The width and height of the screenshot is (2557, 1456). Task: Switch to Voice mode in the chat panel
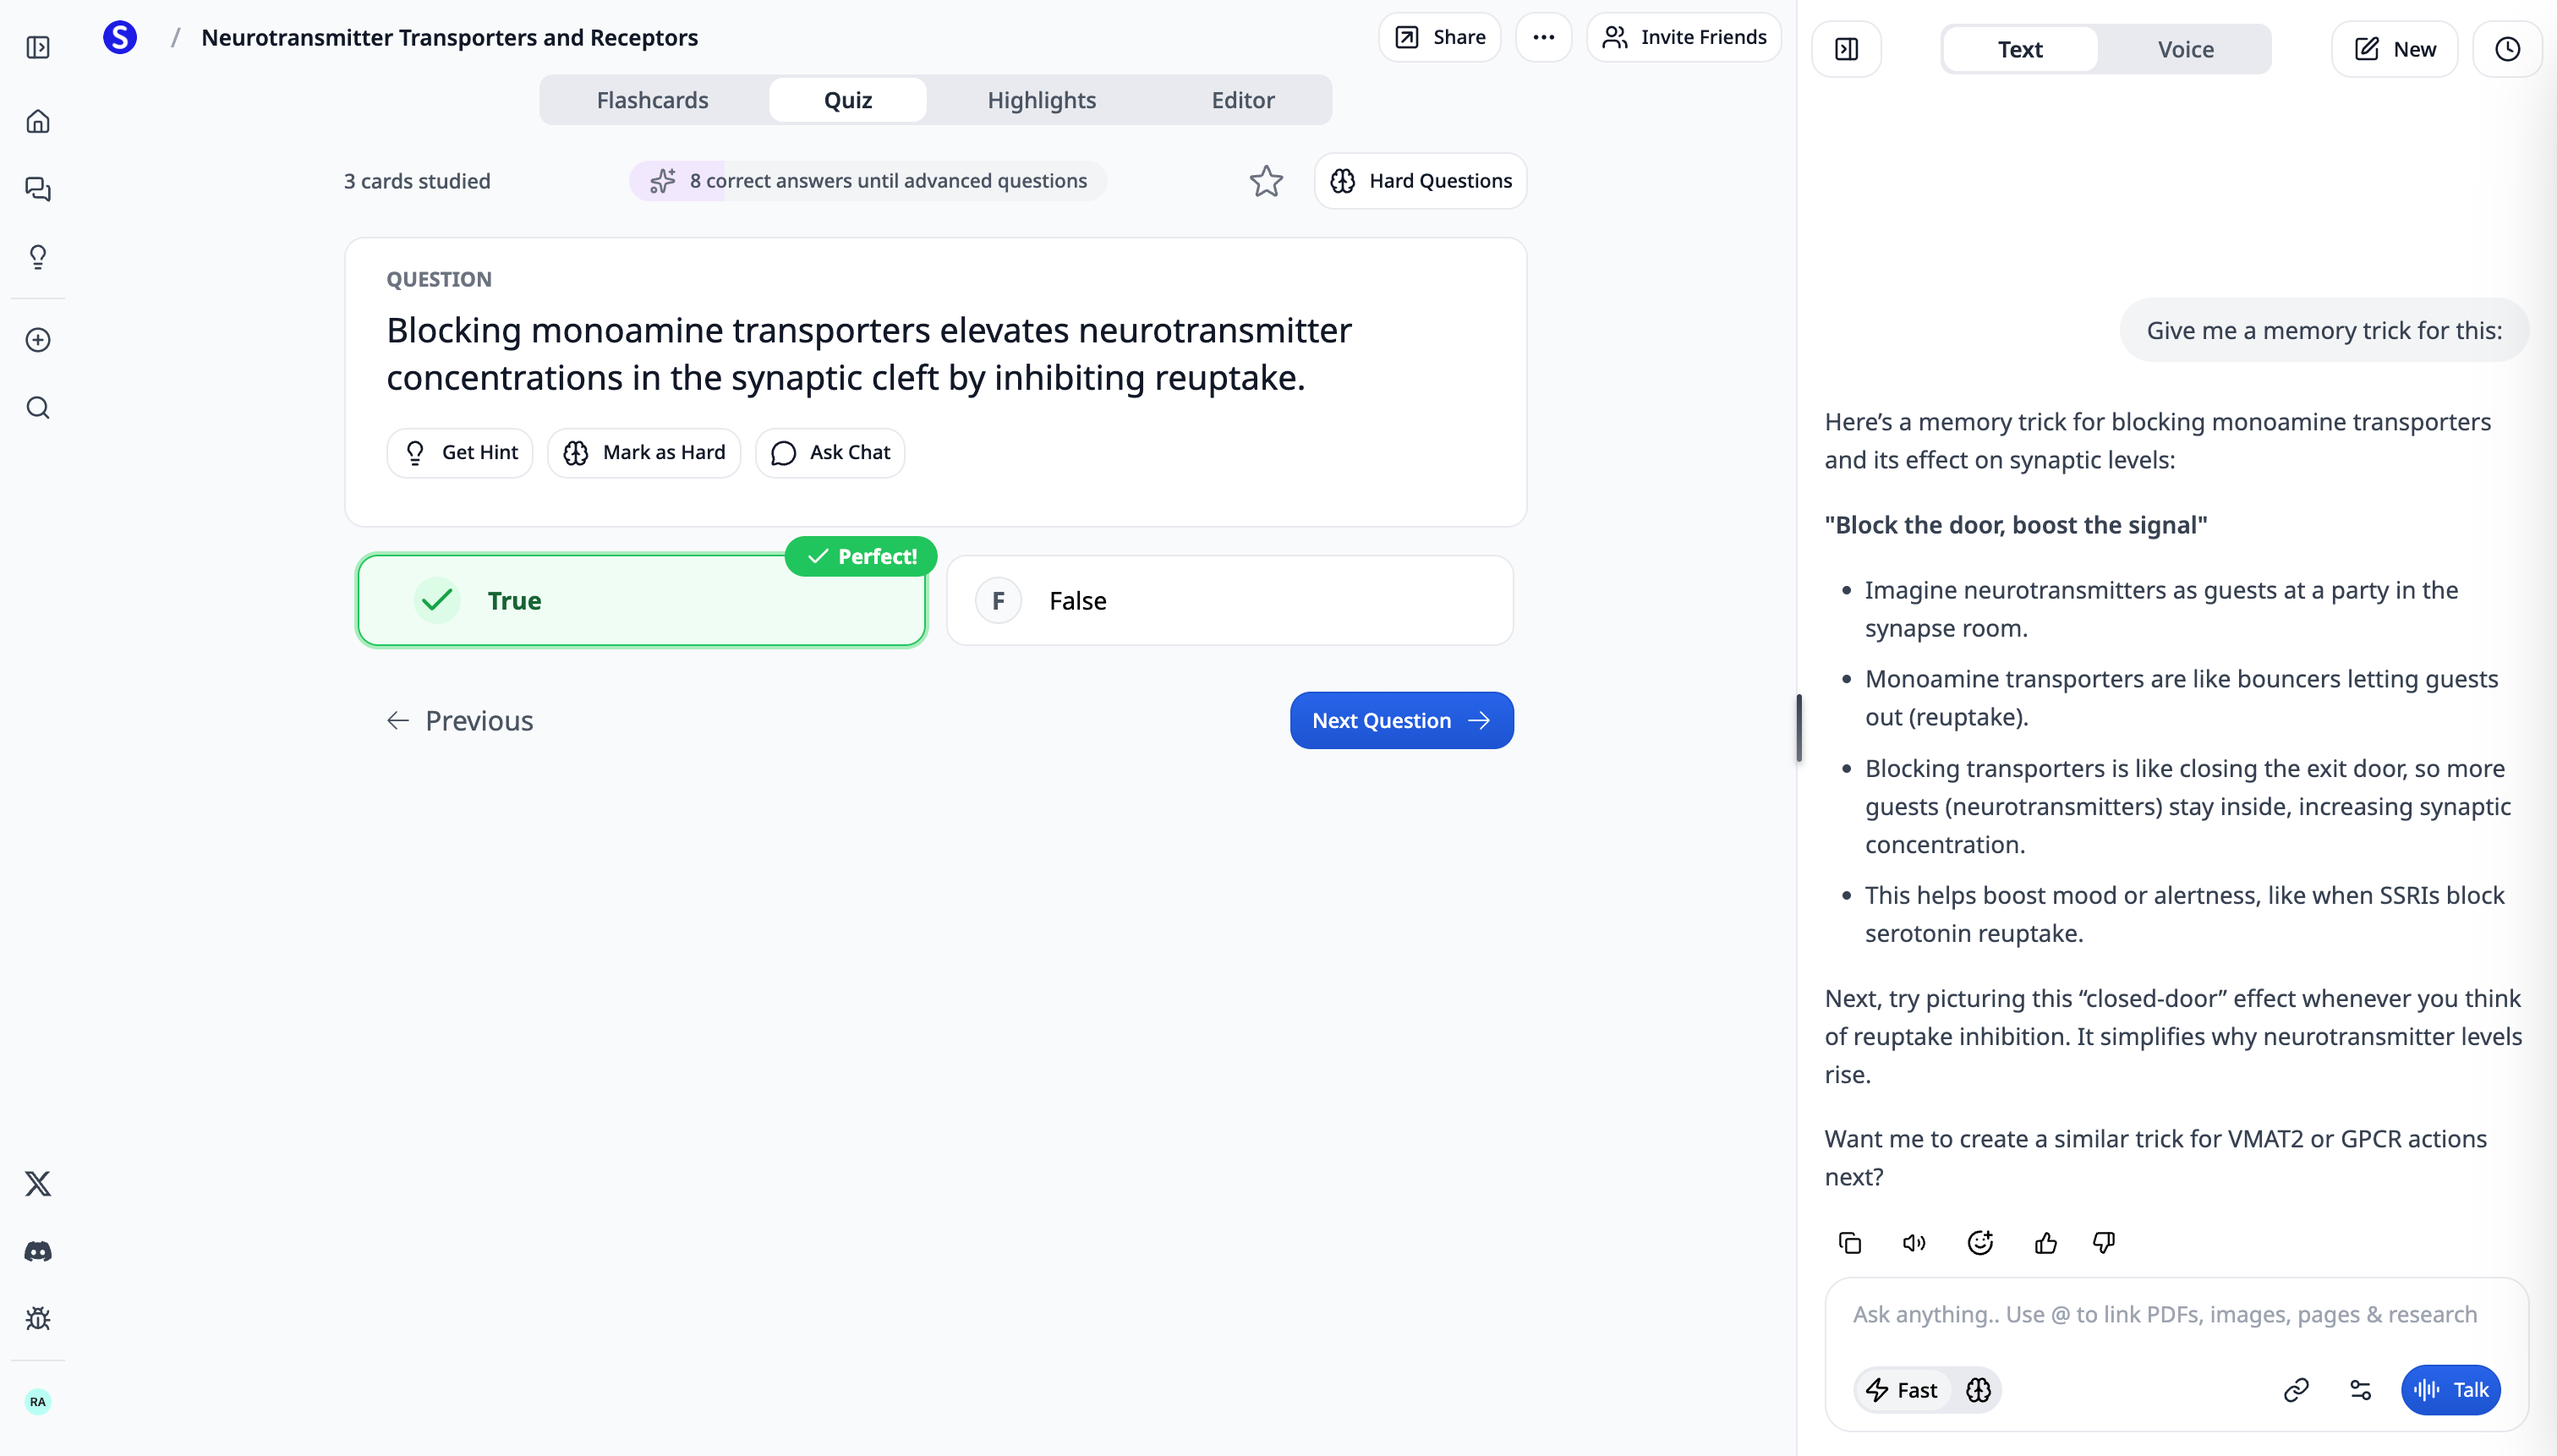click(x=2186, y=48)
